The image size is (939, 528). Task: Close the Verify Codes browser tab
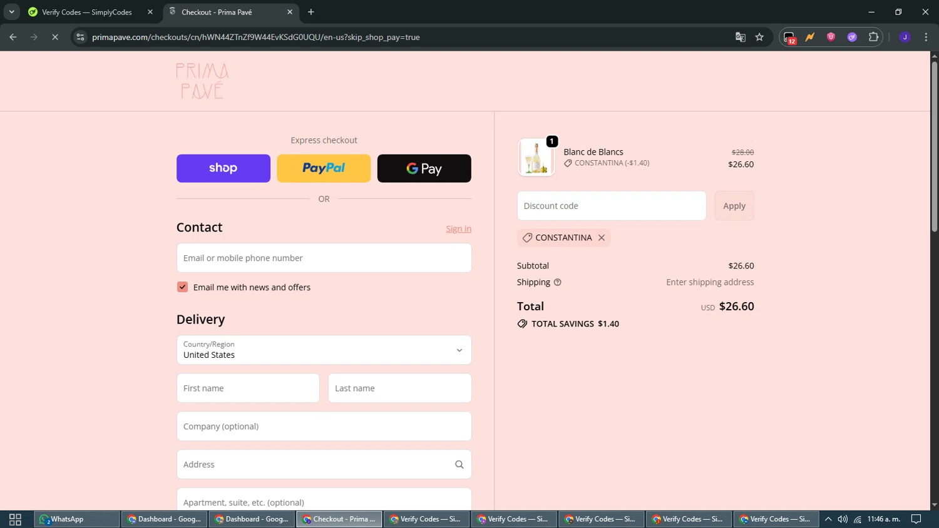150,12
